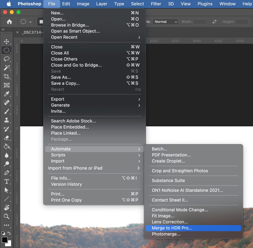Click the foreground color swatch
Image resolution: width=253 pixels, height=248 pixels.
(5, 240)
